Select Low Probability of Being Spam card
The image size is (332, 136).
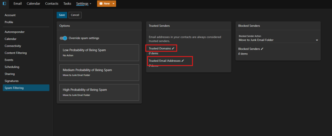click(99, 52)
